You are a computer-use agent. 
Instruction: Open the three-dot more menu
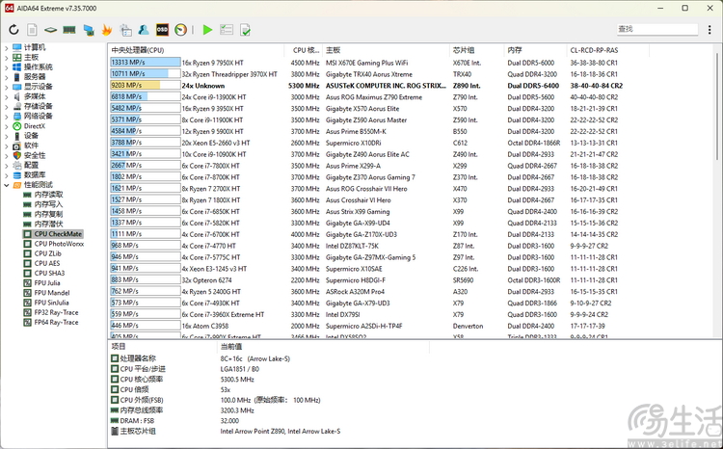pos(710,30)
